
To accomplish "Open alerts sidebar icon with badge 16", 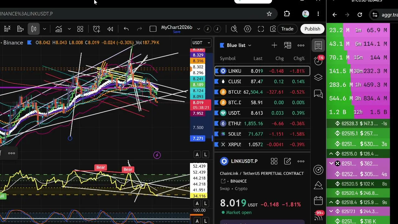I will (x=318, y=60).
